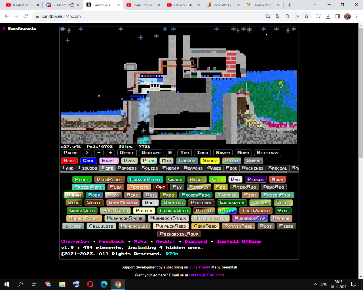Click the pink back chevron beside Sandboxels
Image resolution: width=363 pixels, height=290 pixels.
coord(4,29)
